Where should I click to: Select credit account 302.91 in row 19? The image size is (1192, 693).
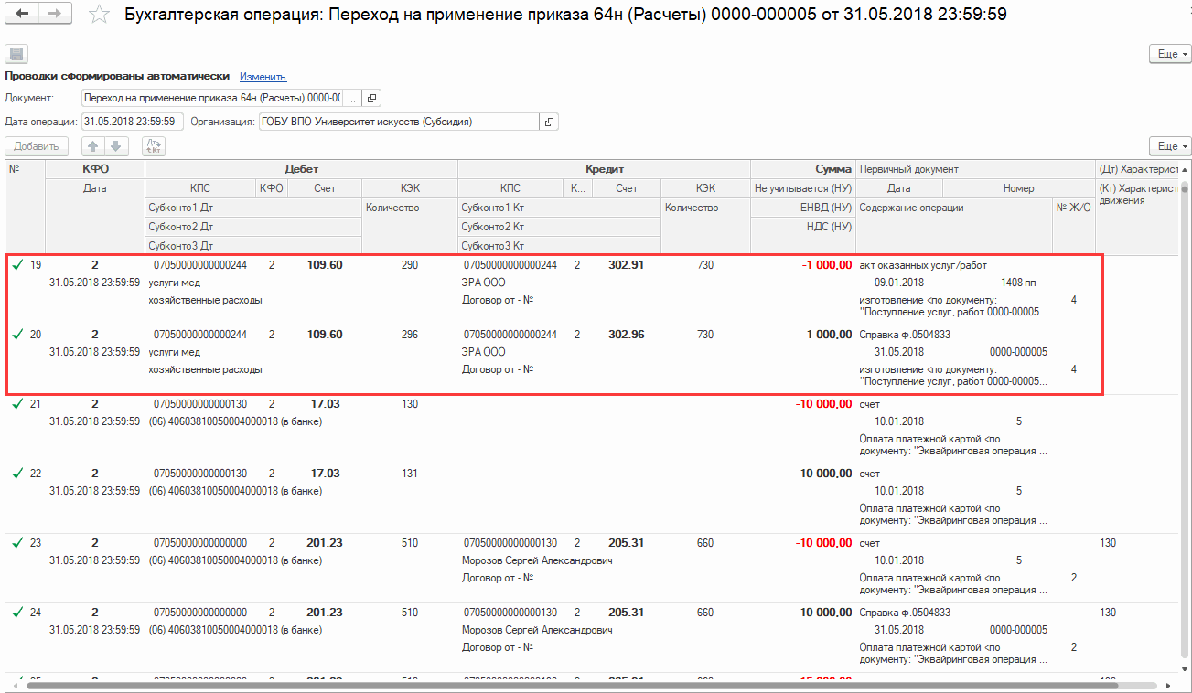pos(627,265)
